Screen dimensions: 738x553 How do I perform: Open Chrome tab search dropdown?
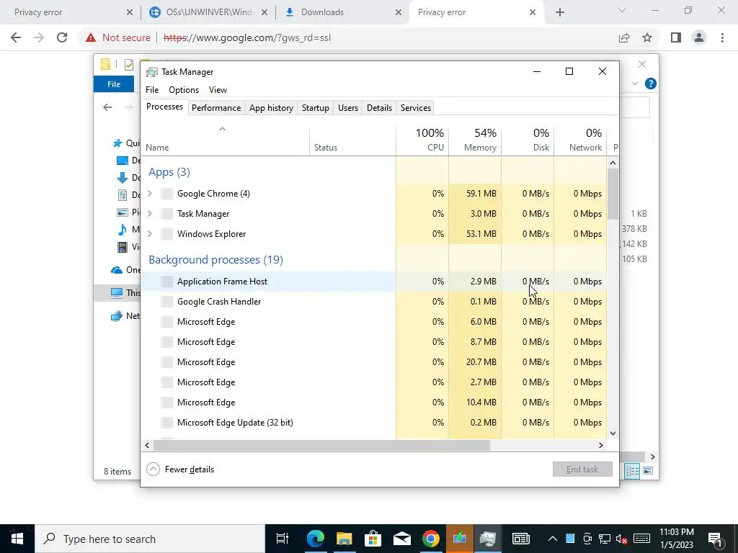[622, 10]
